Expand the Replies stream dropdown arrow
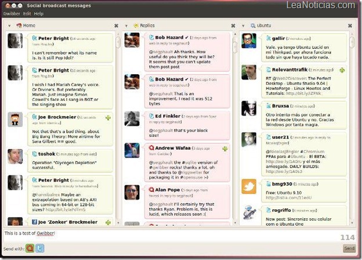 point(126,26)
